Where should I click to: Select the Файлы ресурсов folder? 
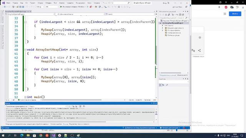(172, 35)
